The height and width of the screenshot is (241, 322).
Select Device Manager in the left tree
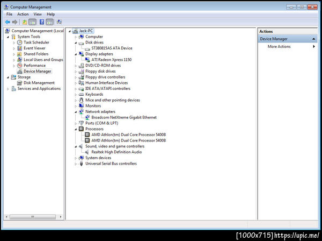tap(38, 71)
